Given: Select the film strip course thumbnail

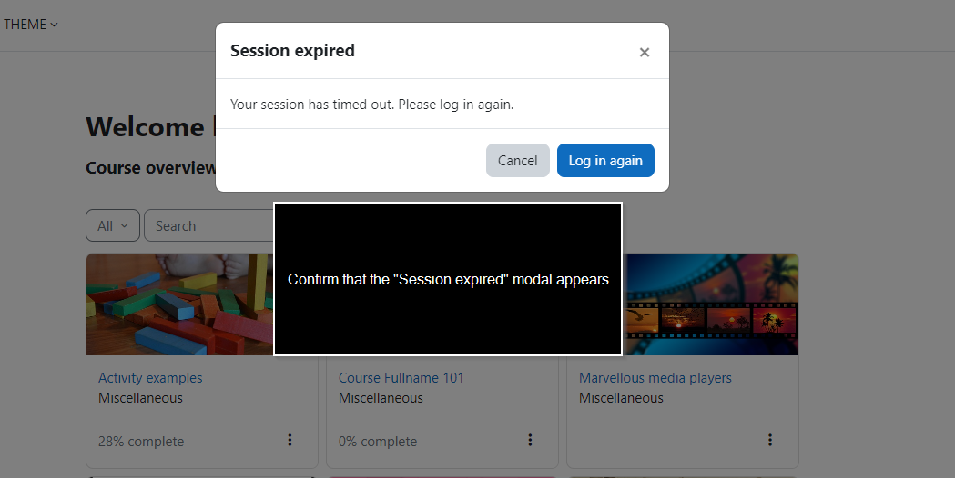Looking at the screenshot, I should coord(710,304).
